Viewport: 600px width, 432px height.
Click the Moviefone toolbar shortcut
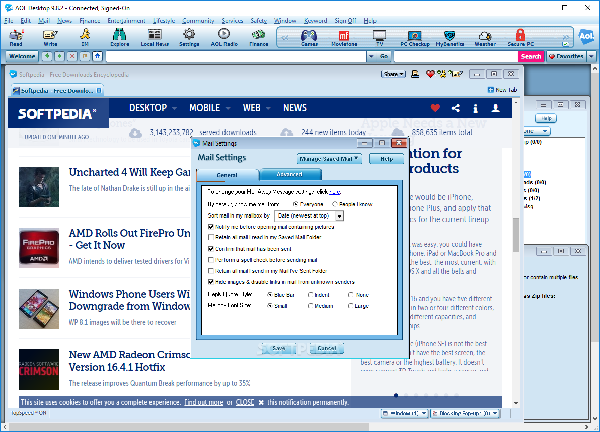point(344,38)
